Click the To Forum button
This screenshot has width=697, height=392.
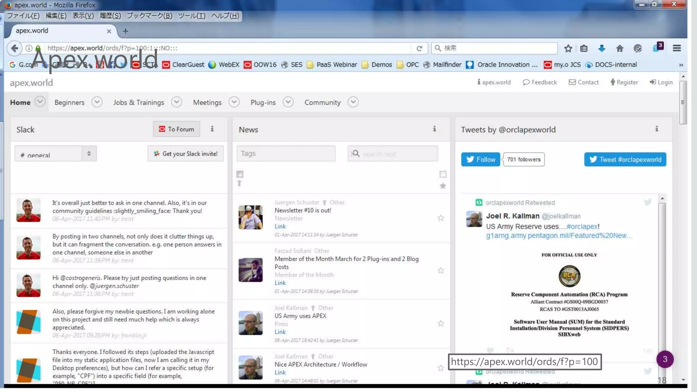176,129
